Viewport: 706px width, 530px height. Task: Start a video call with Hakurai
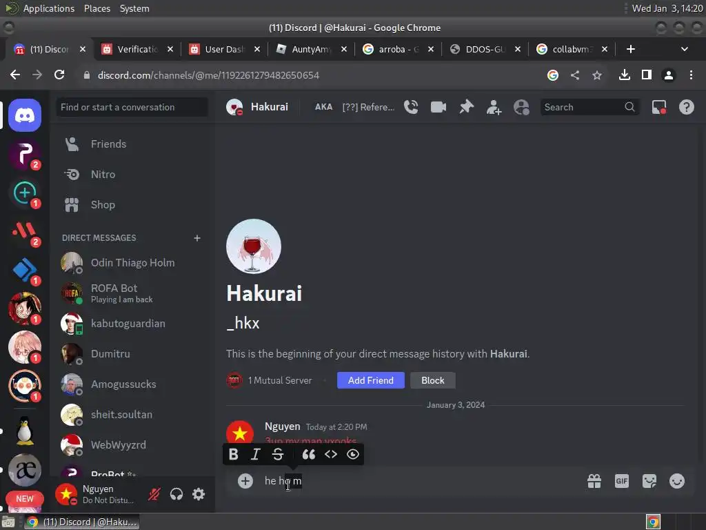click(438, 107)
